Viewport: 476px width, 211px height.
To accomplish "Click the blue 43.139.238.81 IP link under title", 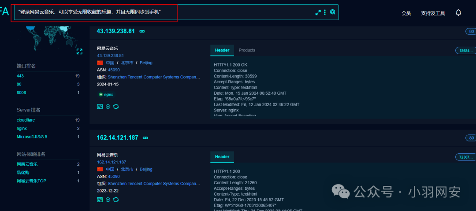I will point(111,56).
